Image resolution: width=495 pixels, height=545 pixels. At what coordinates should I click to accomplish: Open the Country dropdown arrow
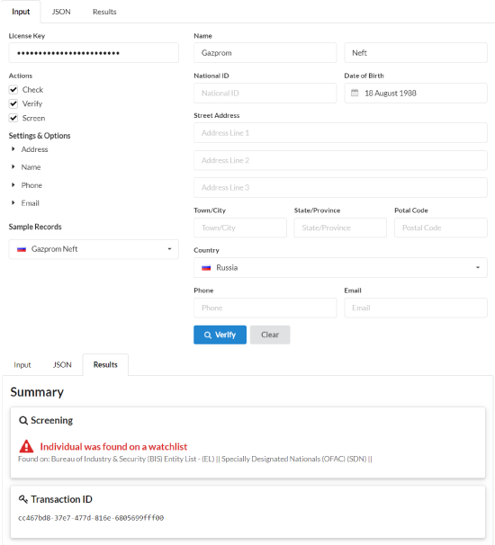[x=478, y=268]
